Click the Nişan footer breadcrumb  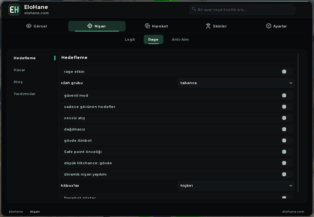tap(35, 212)
